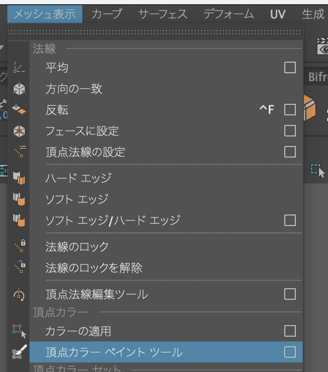Click the soften edge icon
The width and height of the screenshot is (328, 372).
[19, 199]
